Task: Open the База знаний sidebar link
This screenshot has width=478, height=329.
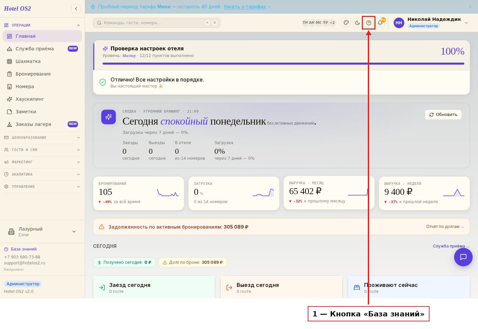Action: click(x=20, y=249)
